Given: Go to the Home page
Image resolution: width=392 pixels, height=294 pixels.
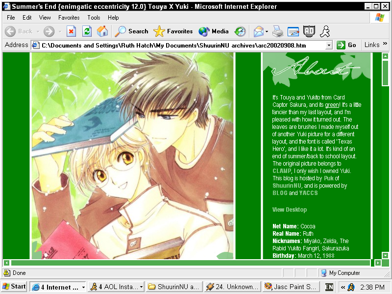Looking at the screenshot, I should 102,31.
